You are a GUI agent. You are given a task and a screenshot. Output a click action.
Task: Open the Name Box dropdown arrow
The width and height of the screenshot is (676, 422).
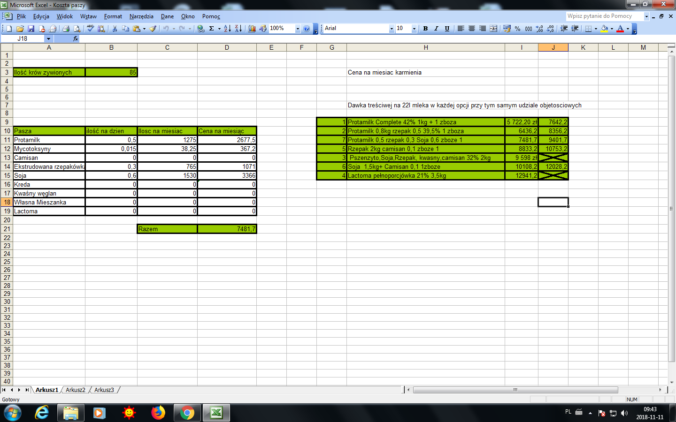[x=48, y=39]
